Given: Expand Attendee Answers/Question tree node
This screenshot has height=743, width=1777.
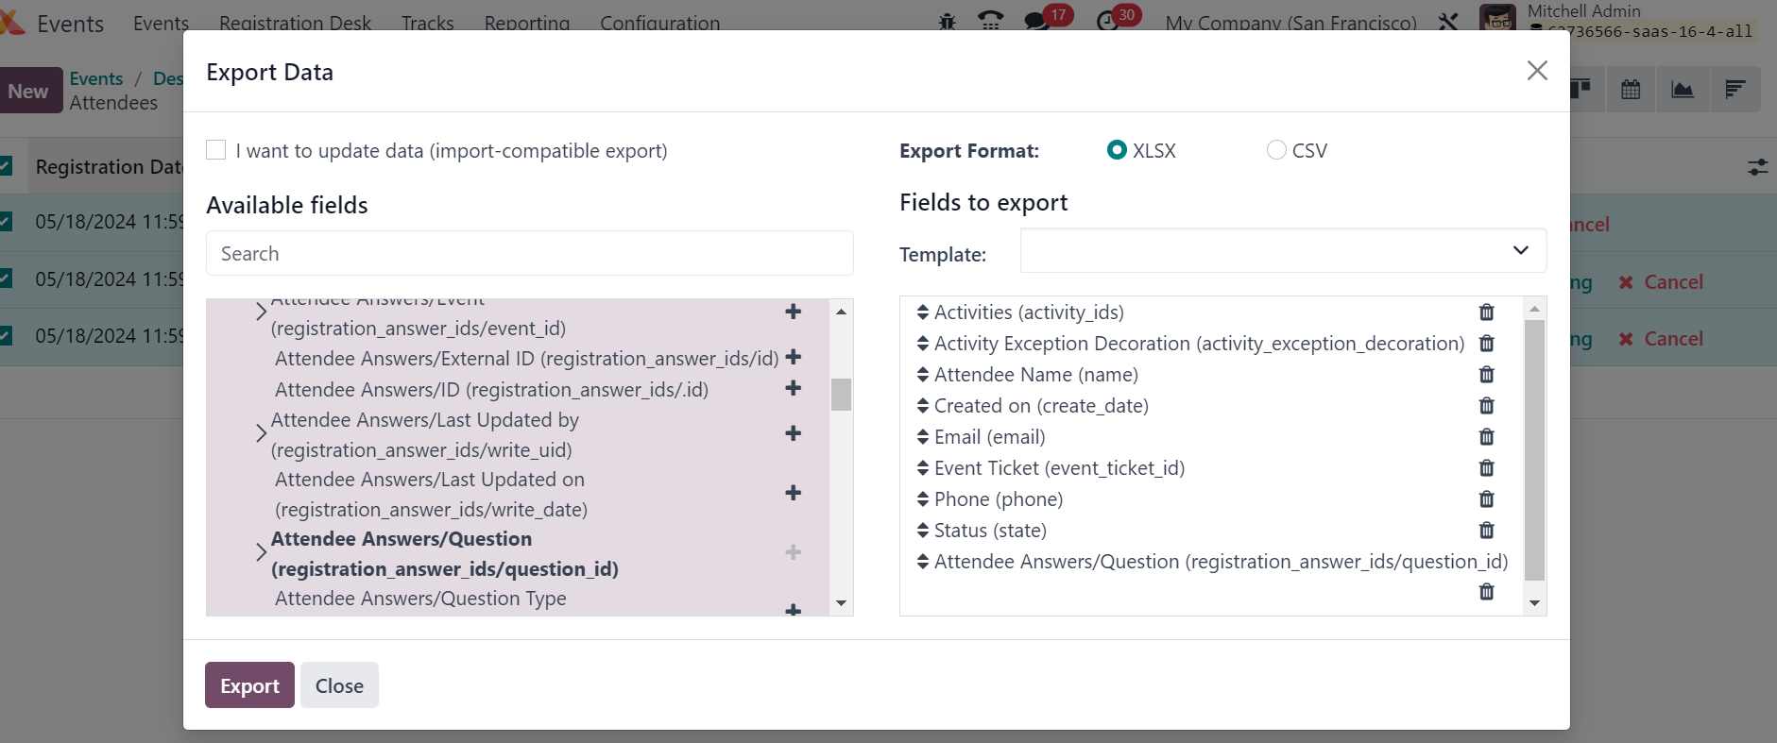Looking at the screenshot, I should pos(261,552).
